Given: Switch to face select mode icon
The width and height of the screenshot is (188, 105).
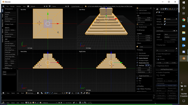Looking at the screenshot, I should [67, 93].
